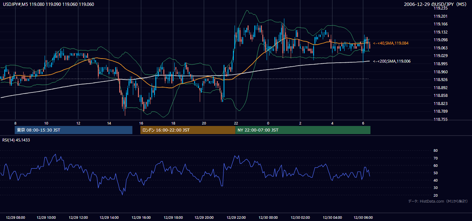
Task: Click the Tokyo 08:00-15:30 JST session bar
Action: pos(73,130)
